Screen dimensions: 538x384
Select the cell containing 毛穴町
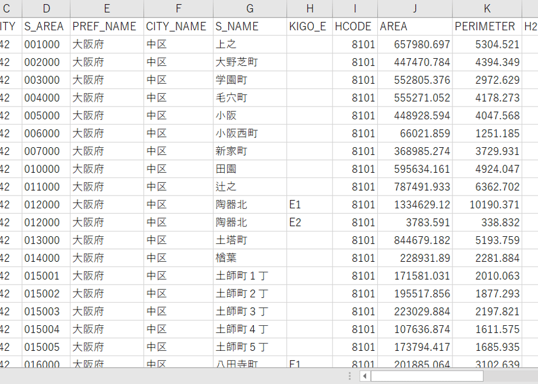250,98
